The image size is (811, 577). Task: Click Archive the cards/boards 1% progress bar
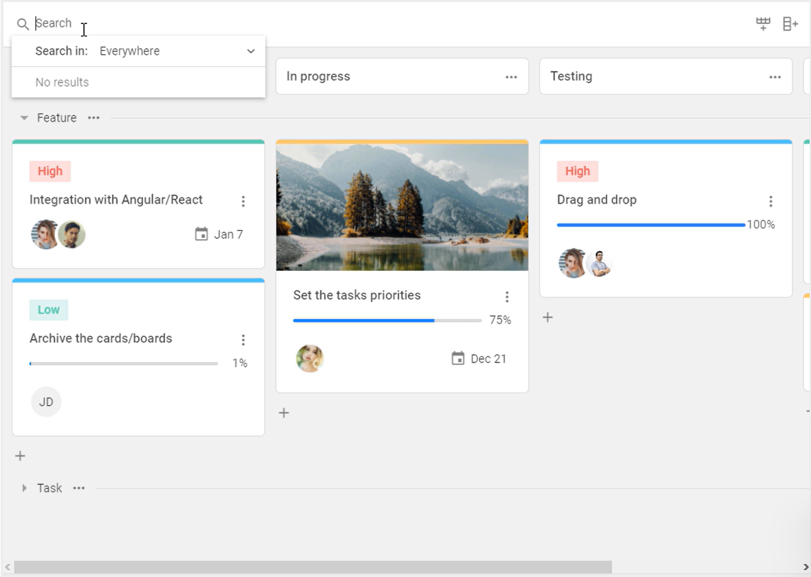point(124,364)
